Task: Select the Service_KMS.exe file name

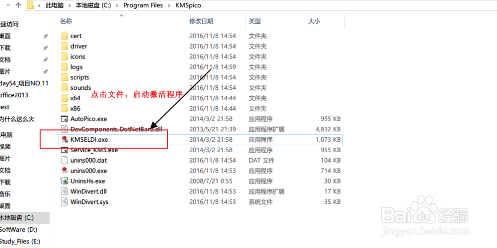Action: point(94,150)
